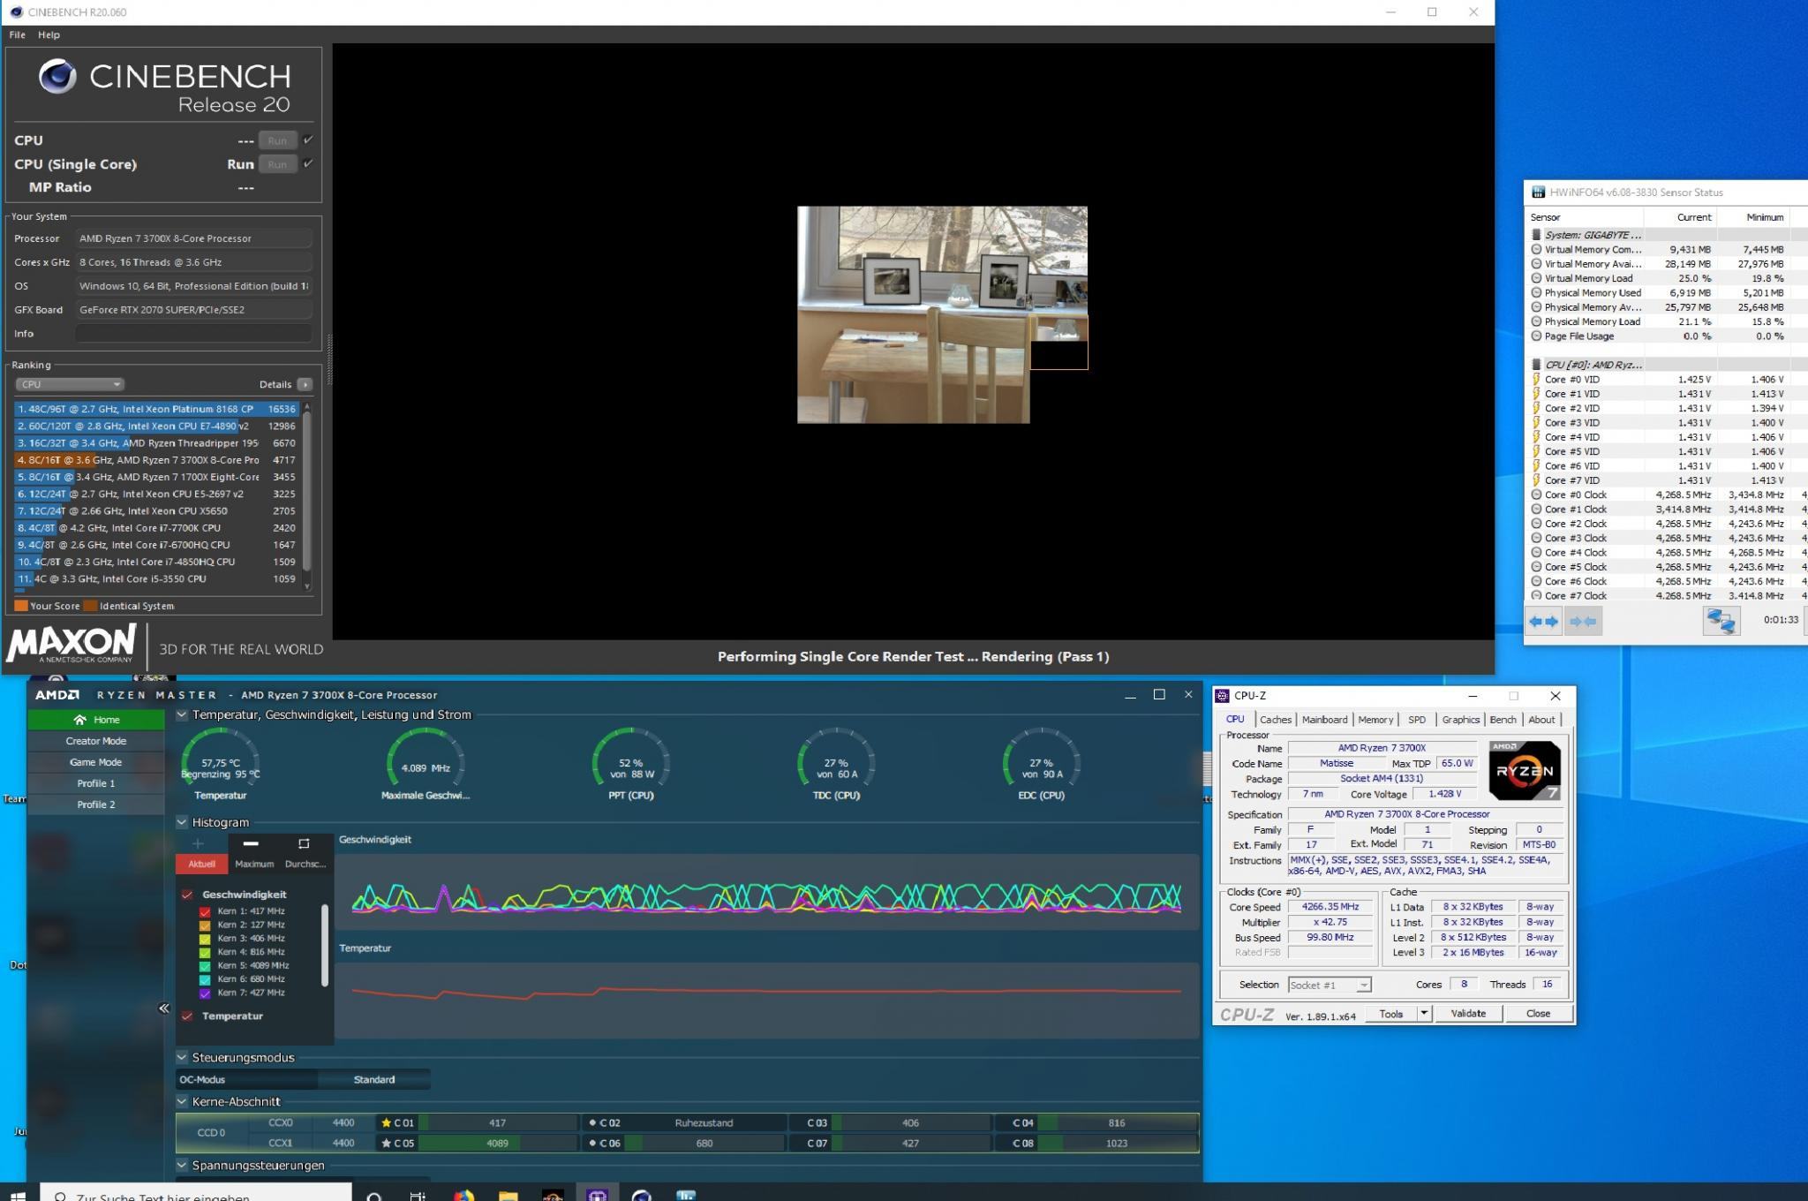Collapse the Histogram section chevron
Image resolution: width=1808 pixels, height=1201 pixels.
[x=182, y=822]
